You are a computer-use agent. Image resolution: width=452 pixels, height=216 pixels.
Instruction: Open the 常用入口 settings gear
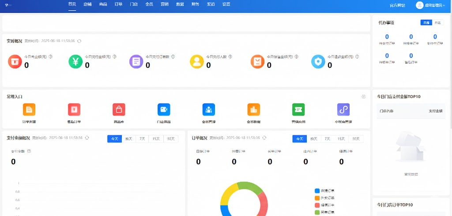363,97
